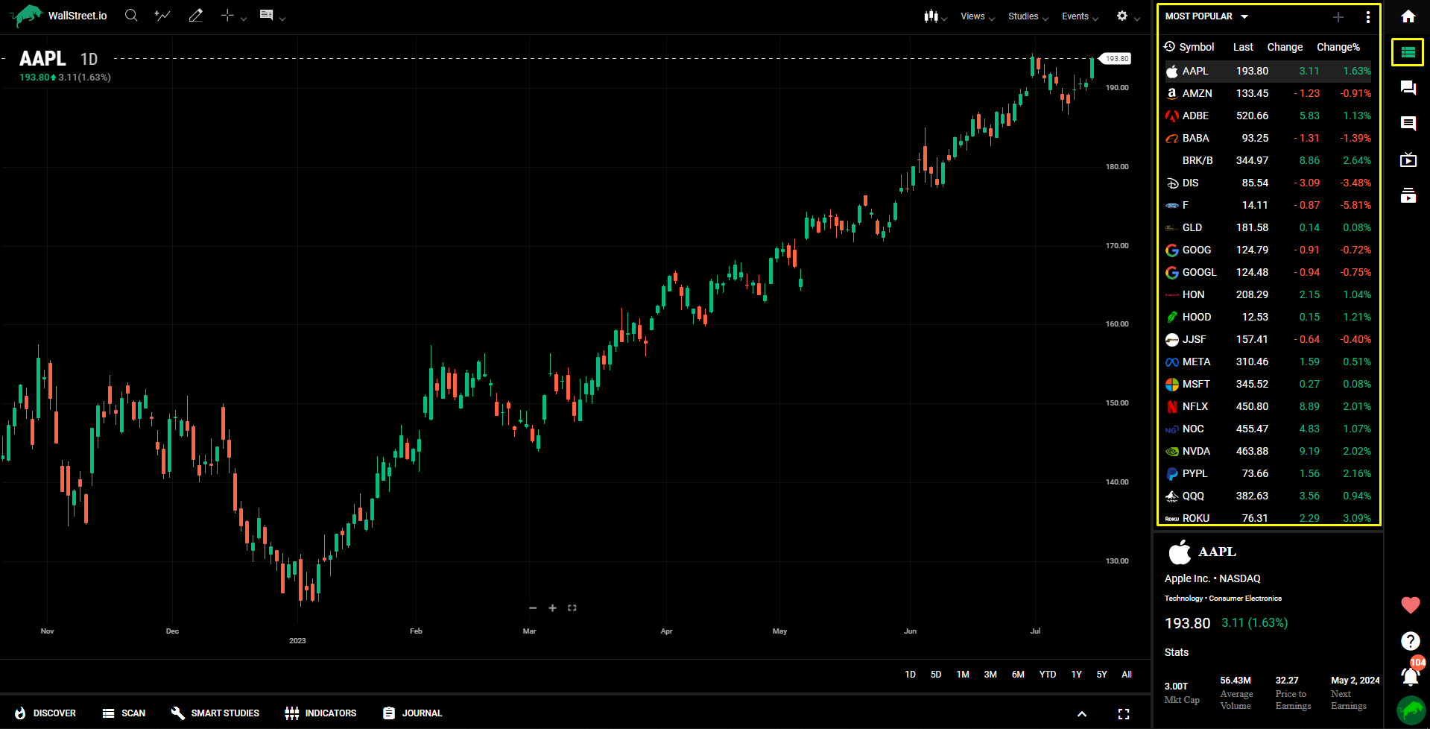The height and width of the screenshot is (729, 1430).
Task: Add a symbol with the plus icon
Action: tap(1338, 16)
